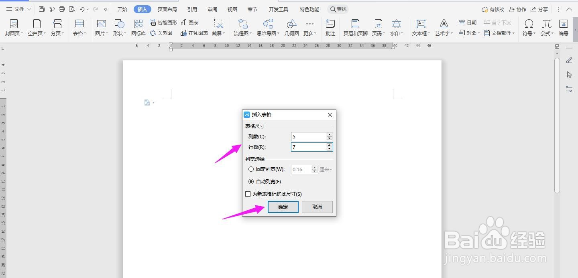Click the print icon in quick access toolbar
This screenshot has height=278, width=578.
(x=62, y=9)
